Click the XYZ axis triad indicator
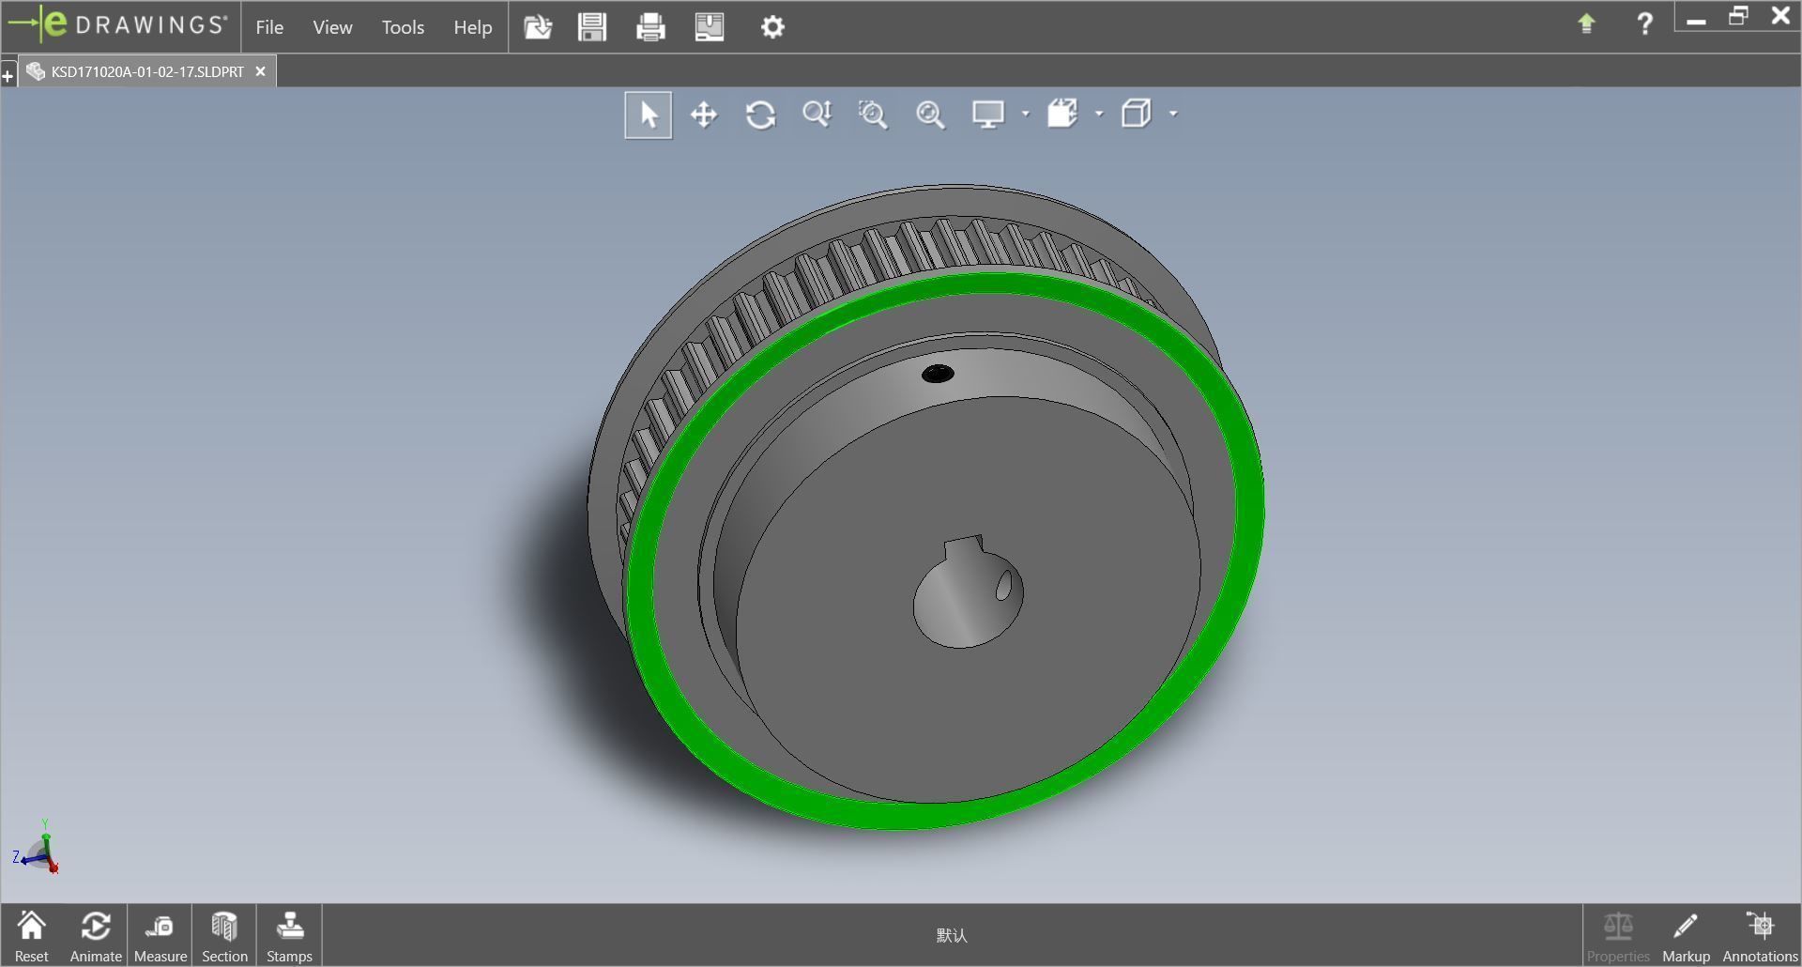This screenshot has height=967, width=1802. (38, 848)
